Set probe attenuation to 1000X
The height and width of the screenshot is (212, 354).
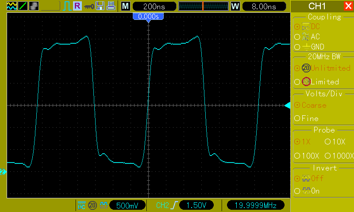pyautogui.click(x=339, y=155)
